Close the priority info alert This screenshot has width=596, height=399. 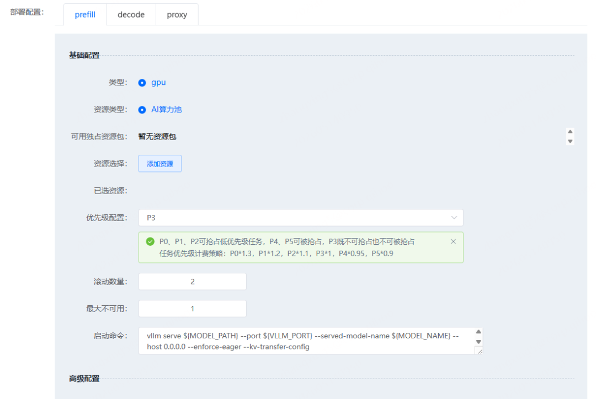pyautogui.click(x=453, y=241)
